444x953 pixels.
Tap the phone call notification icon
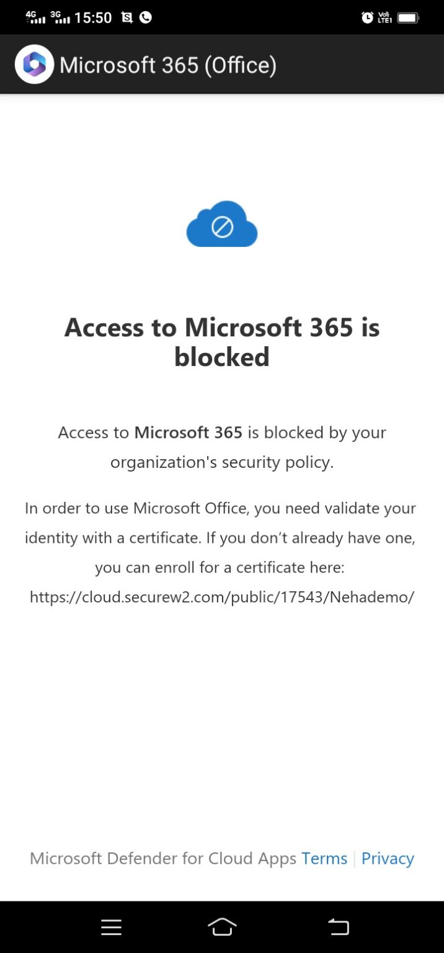point(146,17)
